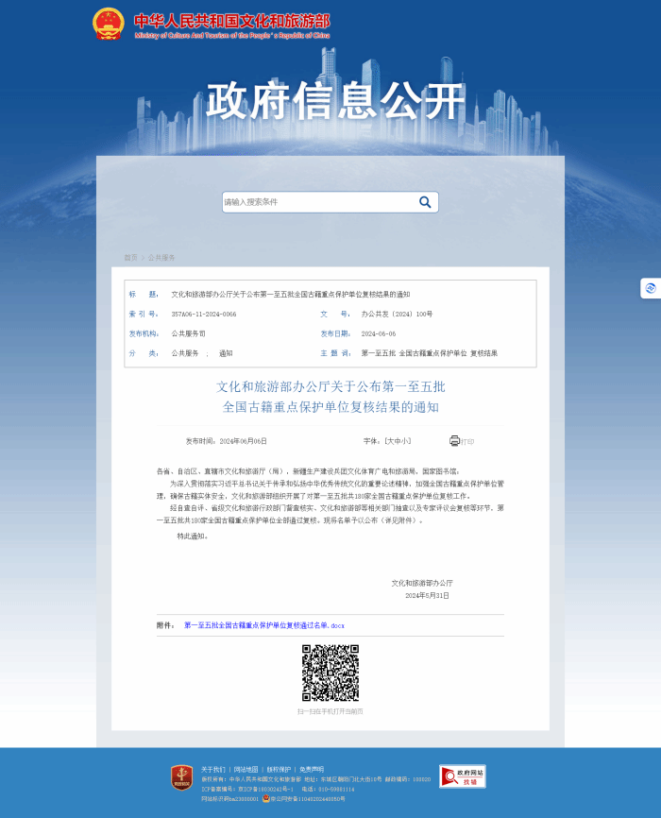Viewport: 661px width, 818px height.
Task: Open the floating accessibility icon on right edge
Action: tap(650, 288)
